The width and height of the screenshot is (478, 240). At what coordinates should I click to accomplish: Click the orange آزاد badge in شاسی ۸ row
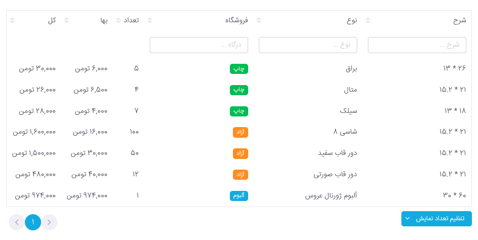(241, 132)
